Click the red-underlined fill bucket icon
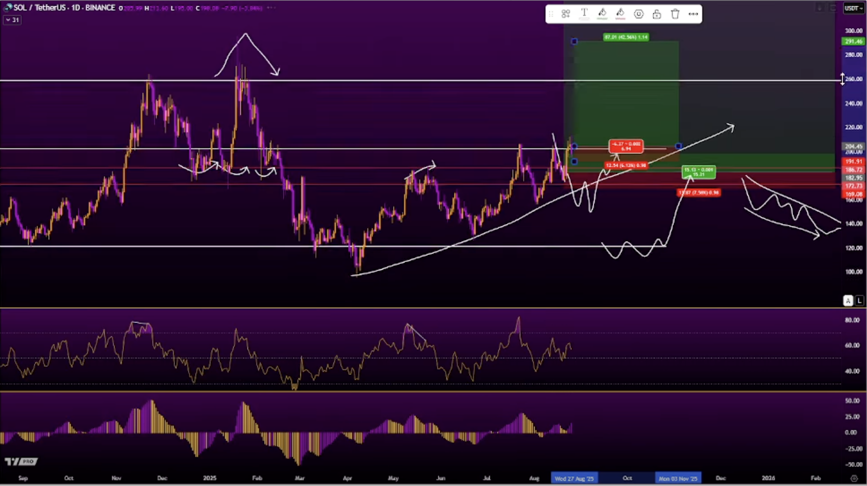867x486 pixels. coord(620,14)
